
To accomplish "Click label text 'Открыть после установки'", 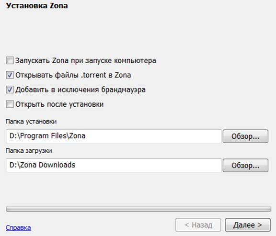I will coord(59,104).
